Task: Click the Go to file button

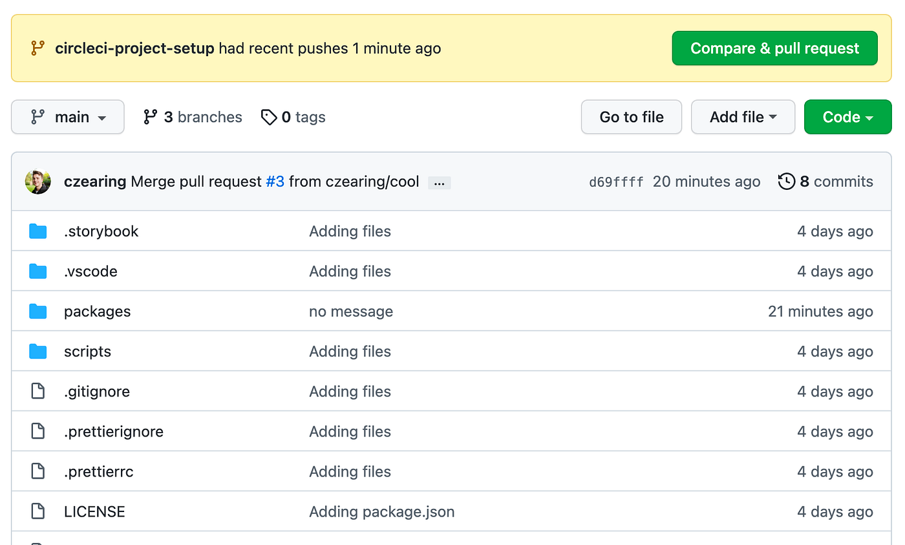Action: [x=631, y=117]
